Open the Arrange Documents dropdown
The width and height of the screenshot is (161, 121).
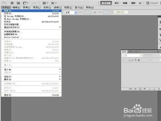tap(45, 3)
